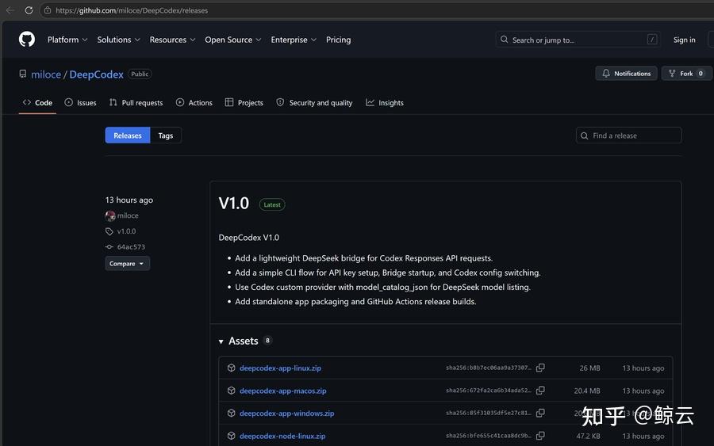Image resolution: width=714 pixels, height=446 pixels.
Task: Click the fork icon in Fork button
Action: click(x=672, y=73)
